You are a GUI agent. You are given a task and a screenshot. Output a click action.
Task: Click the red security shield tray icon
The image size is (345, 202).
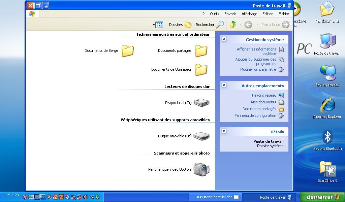(x=25, y=197)
